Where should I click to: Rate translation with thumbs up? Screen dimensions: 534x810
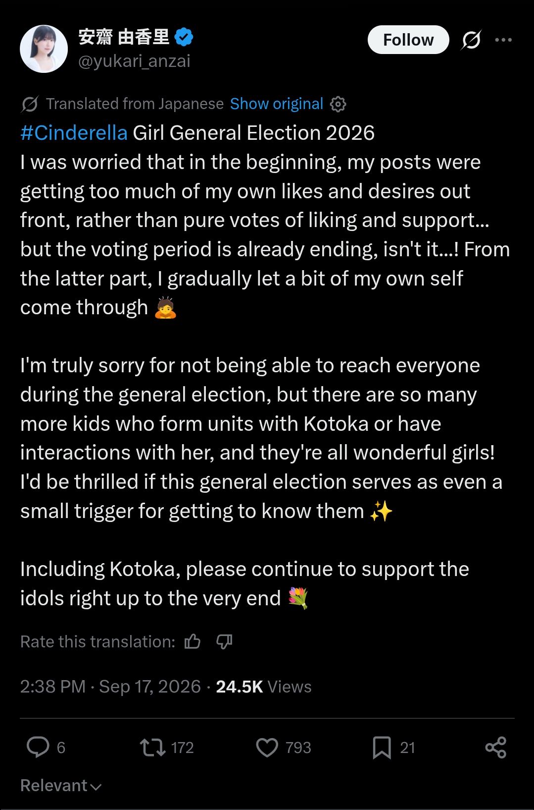pyautogui.click(x=192, y=641)
